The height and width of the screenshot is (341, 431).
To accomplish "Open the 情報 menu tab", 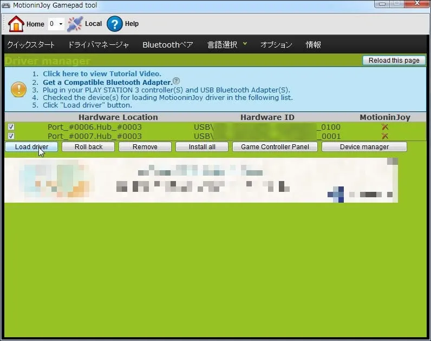I will pos(314,45).
